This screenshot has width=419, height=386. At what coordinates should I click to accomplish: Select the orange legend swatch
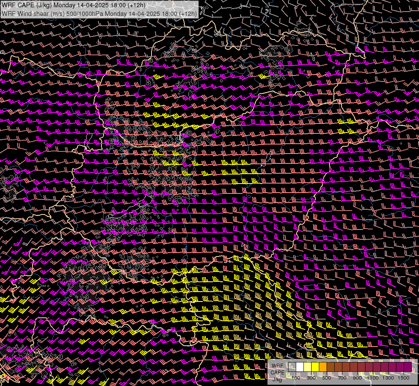coord(323,367)
